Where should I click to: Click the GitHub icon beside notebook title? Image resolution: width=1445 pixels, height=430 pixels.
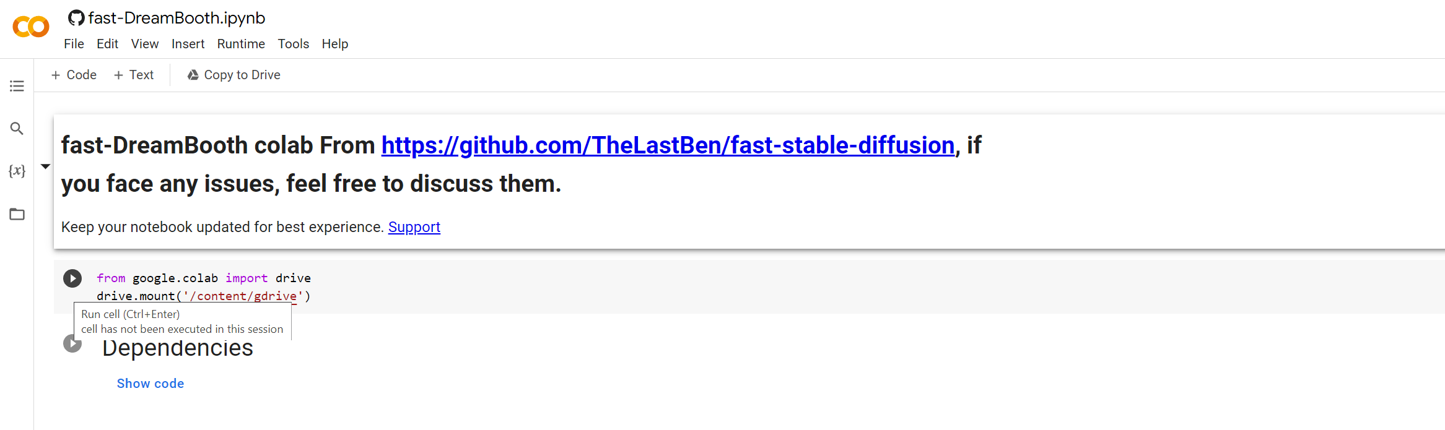76,18
